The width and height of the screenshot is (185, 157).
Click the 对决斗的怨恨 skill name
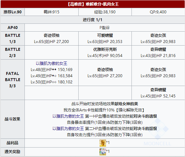145,128
